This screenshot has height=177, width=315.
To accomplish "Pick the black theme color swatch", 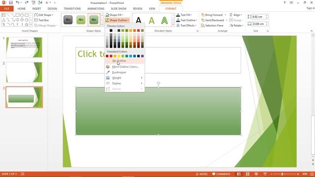I will (x=111, y=30).
